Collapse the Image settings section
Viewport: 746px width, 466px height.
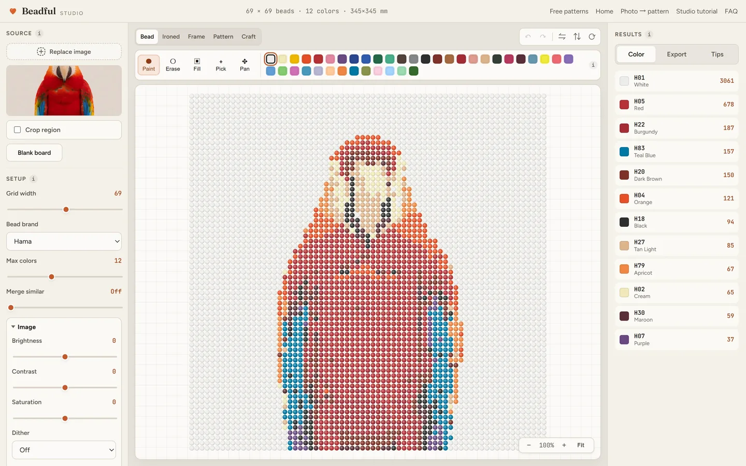click(x=24, y=327)
